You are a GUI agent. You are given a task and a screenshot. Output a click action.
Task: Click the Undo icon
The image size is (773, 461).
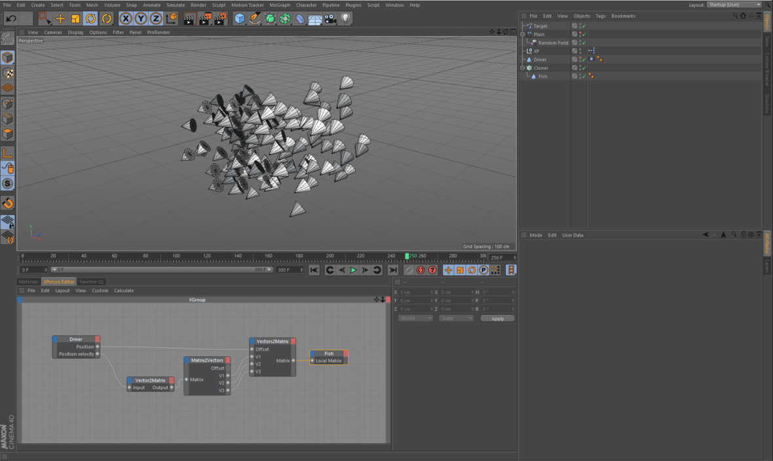click(x=11, y=18)
